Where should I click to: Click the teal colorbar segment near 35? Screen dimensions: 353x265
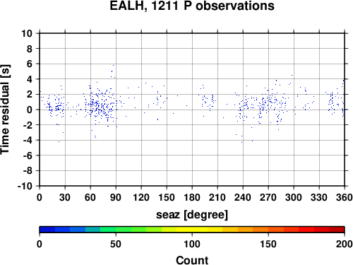[92, 230]
